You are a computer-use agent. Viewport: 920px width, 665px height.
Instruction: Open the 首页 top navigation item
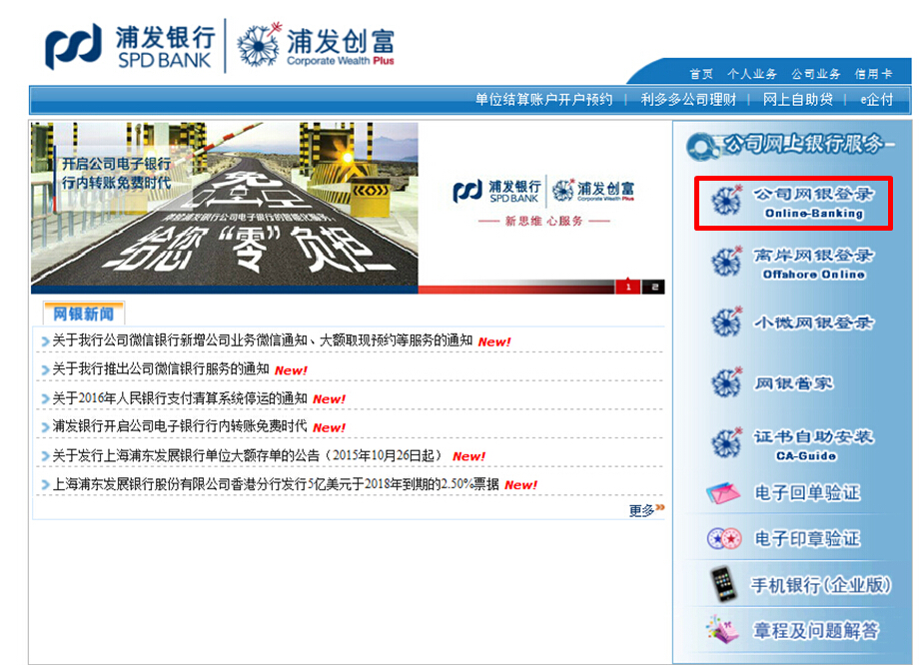tap(701, 74)
